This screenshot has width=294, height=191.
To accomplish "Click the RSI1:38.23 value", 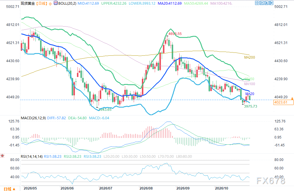I will (53, 157).
